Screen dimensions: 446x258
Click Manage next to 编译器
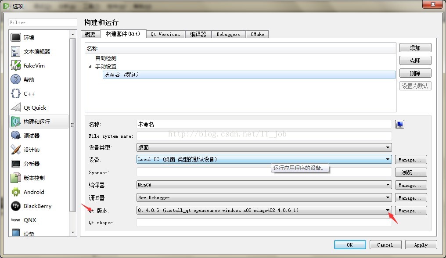[411, 185]
